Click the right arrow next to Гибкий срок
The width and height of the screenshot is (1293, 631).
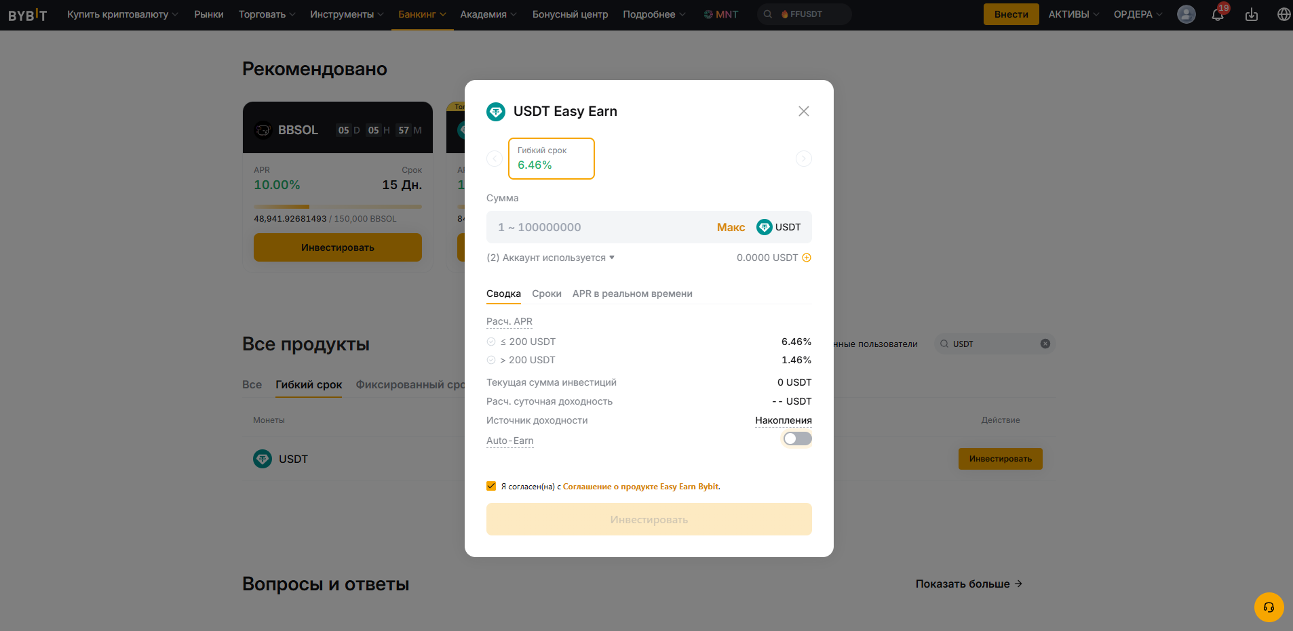pyautogui.click(x=804, y=159)
